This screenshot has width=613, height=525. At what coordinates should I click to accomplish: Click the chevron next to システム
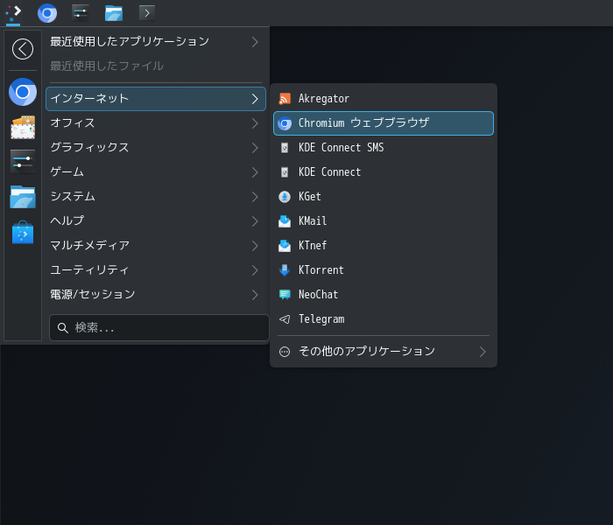(255, 197)
